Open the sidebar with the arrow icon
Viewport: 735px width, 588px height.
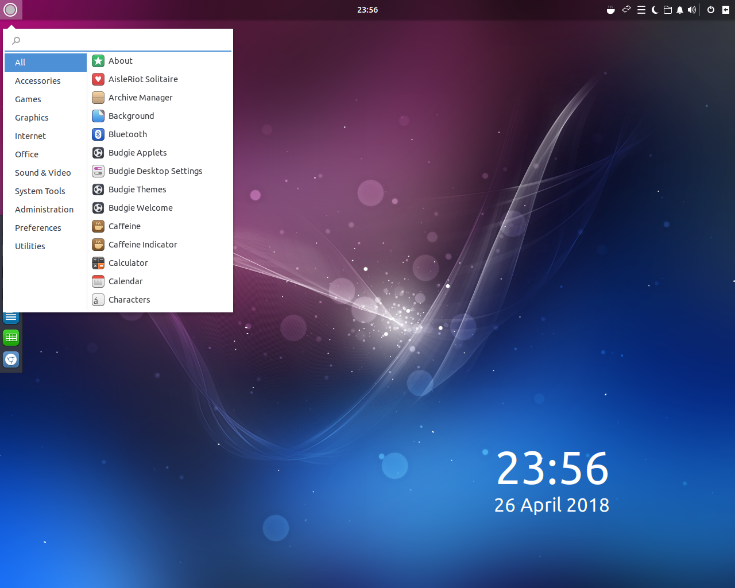[x=726, y=10]
